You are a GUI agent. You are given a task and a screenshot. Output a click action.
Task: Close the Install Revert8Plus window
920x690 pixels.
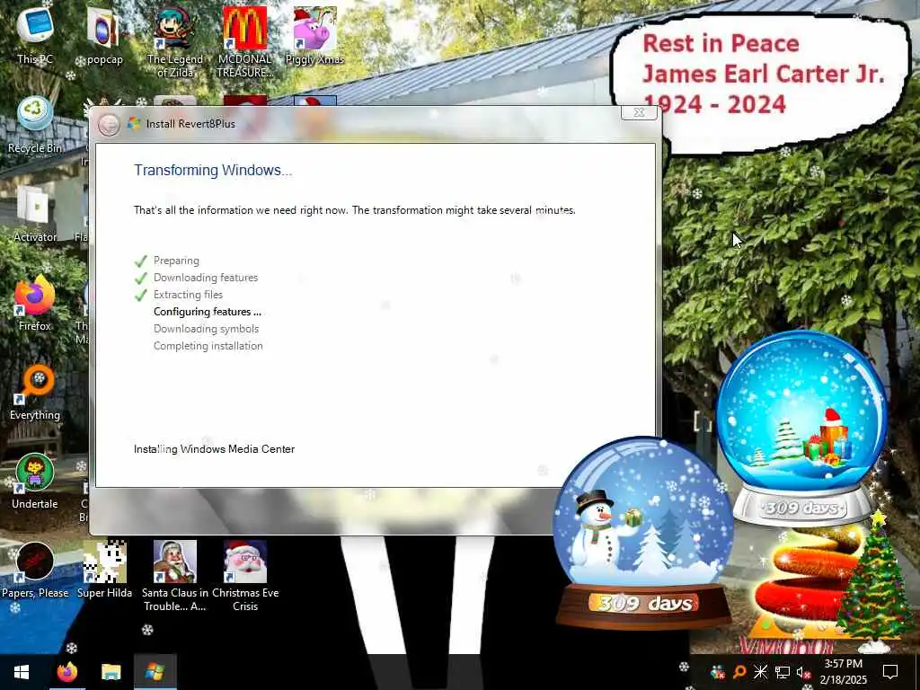[639, 112]
